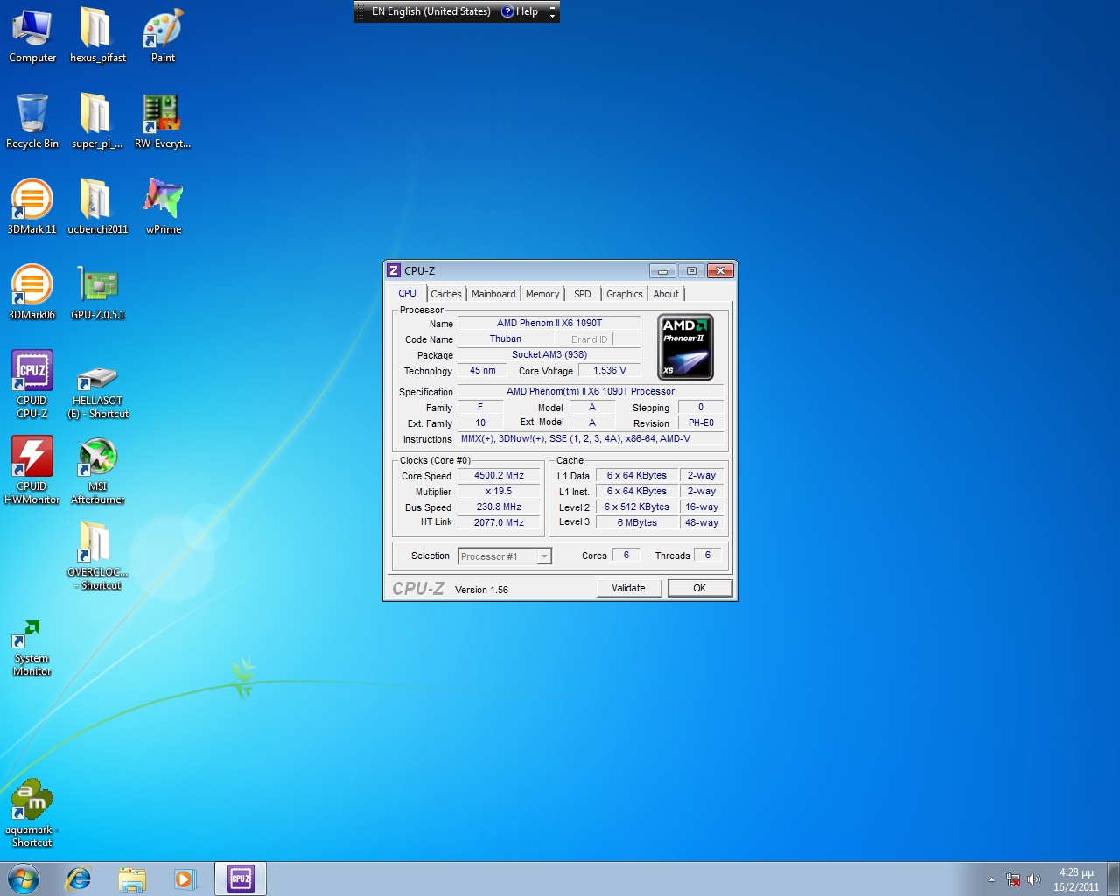The image size is (1120, 896).
Task: Launch the RW-Everything shortcut
Action: (x=163, y=121)
